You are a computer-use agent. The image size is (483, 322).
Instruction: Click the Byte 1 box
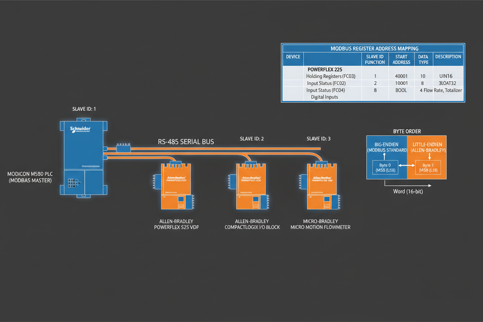tap(428, 167)
